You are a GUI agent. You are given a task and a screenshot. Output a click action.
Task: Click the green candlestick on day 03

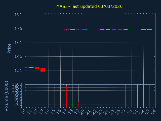click(149, 29)
